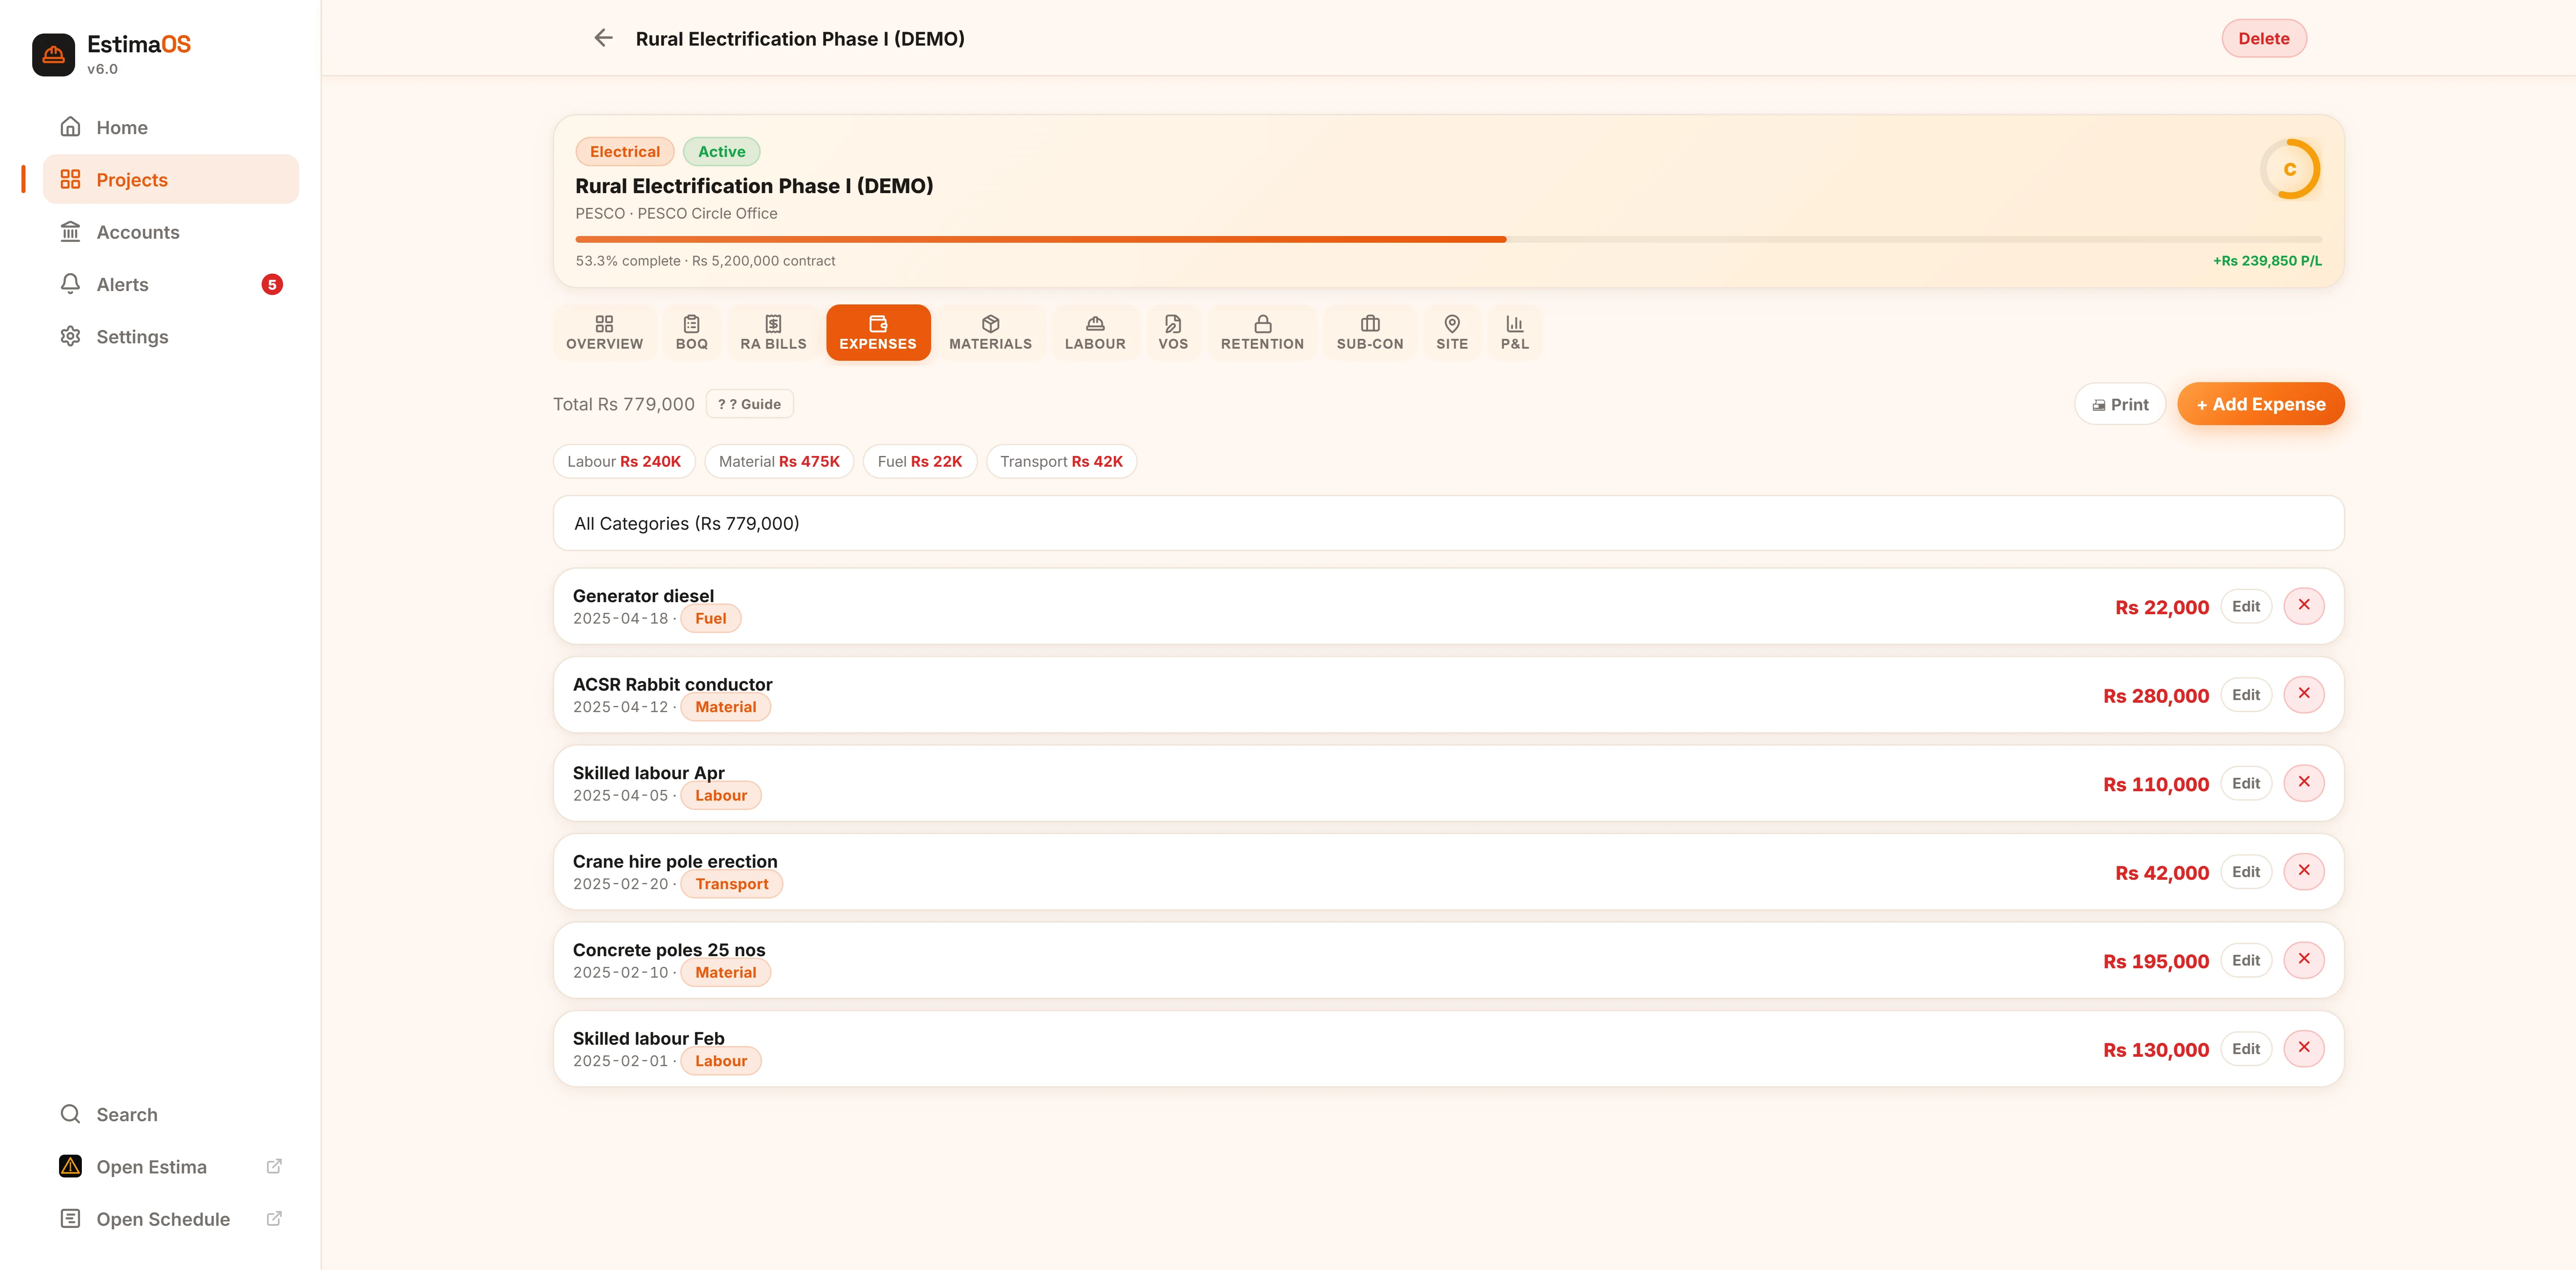
Task: Filter by Labour Rs 240K chip
Action: pos(624,462)
